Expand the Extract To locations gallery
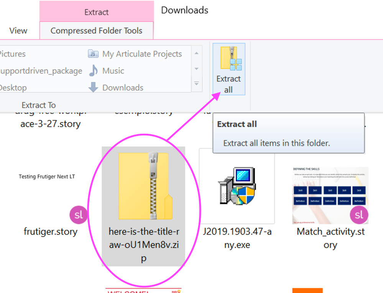 tap(196, 84)
